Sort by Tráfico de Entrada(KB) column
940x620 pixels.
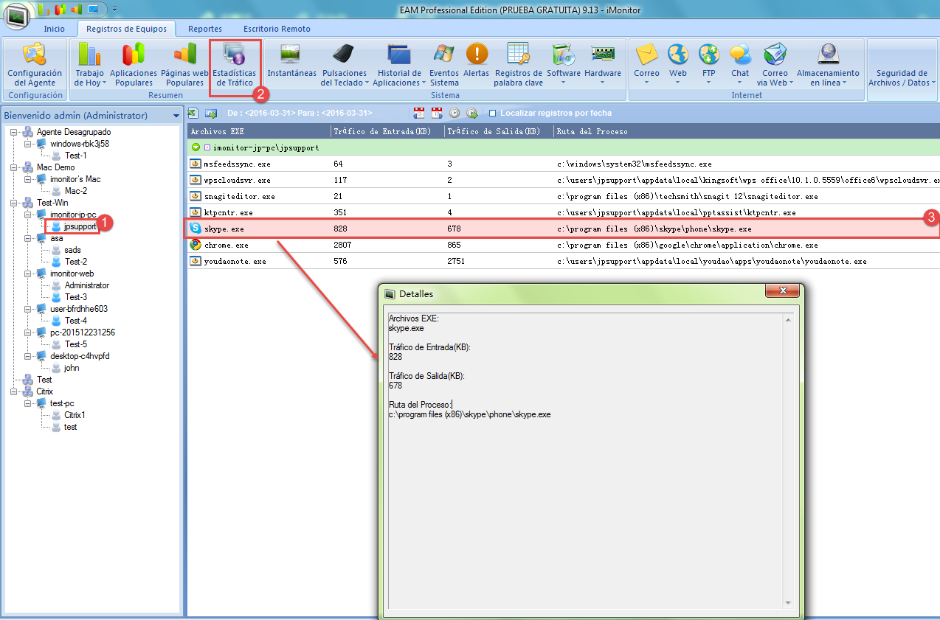point(386,131)
